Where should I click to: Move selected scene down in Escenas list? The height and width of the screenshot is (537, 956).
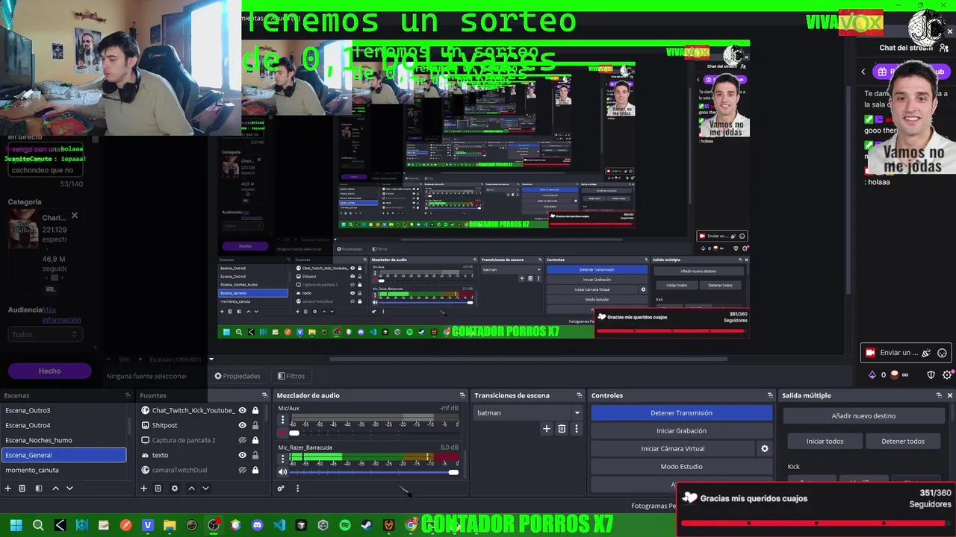click(x=69, y=489)
